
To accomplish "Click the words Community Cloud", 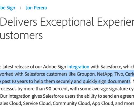I will [x=72, y=104].
